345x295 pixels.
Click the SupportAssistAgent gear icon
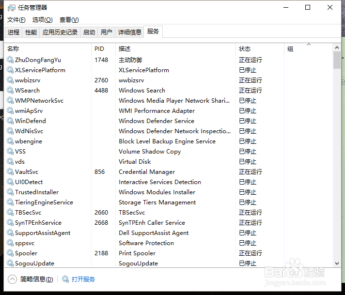pos(10,233)
